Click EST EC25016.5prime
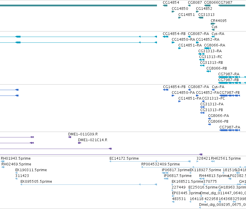246x209 pixels. coord(203,187)
